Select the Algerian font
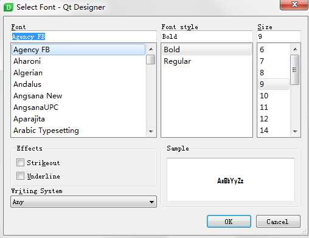Viewport: 309px width, 238px height. (x=78, y=73)
